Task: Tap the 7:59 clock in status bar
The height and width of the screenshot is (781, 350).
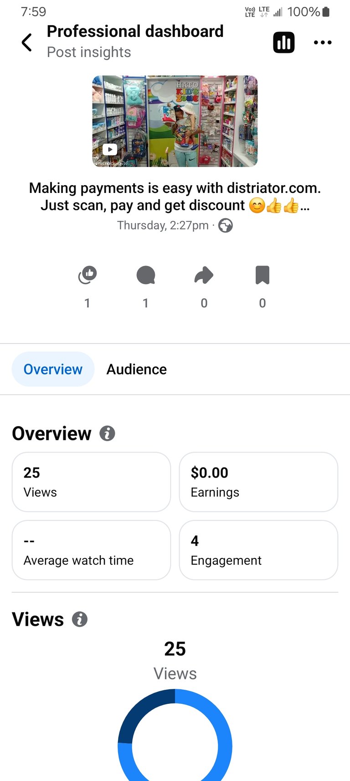Action: pyautogui.click(x=33, y=11)
